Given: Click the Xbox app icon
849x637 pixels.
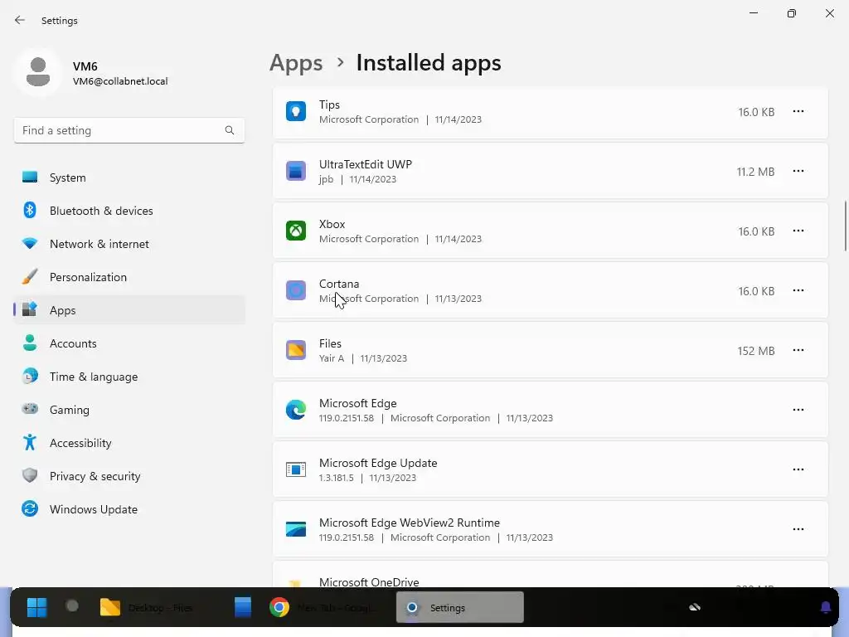Looking at the screenshot, I should point(296,231).
